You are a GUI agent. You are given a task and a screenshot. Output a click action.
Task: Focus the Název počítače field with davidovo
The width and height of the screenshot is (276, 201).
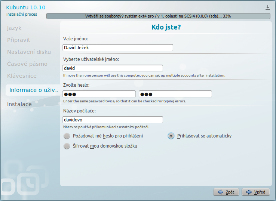[x=113, y=120]
